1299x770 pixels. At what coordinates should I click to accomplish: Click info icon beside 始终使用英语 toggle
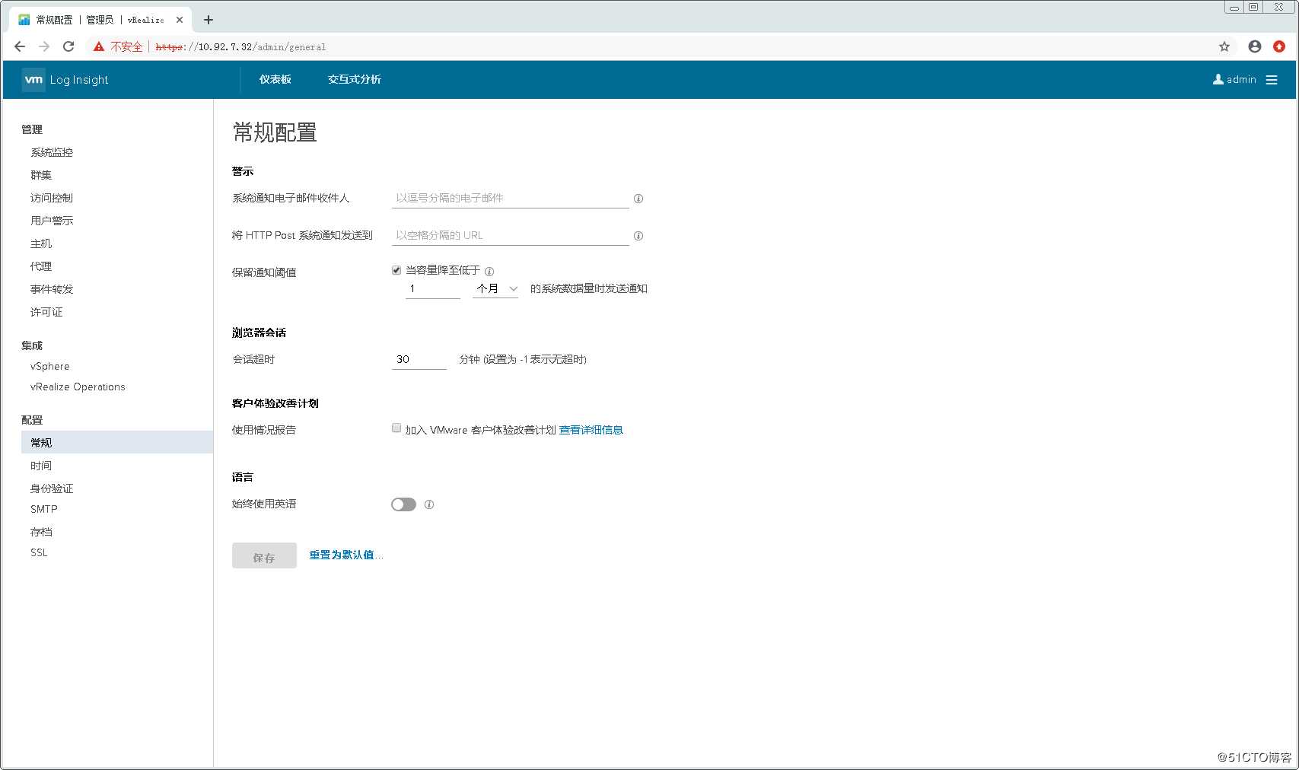coord(429,504)
